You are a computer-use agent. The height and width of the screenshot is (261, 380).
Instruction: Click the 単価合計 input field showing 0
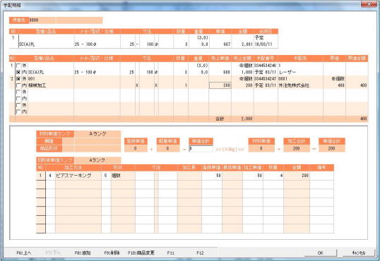[201, 149]
